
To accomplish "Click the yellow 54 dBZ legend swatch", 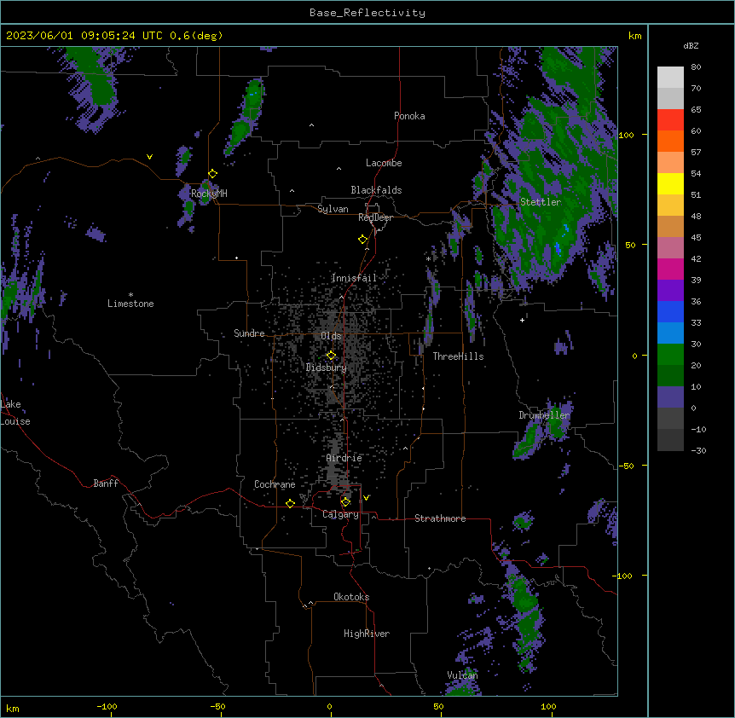I will (x=670, y=183).
